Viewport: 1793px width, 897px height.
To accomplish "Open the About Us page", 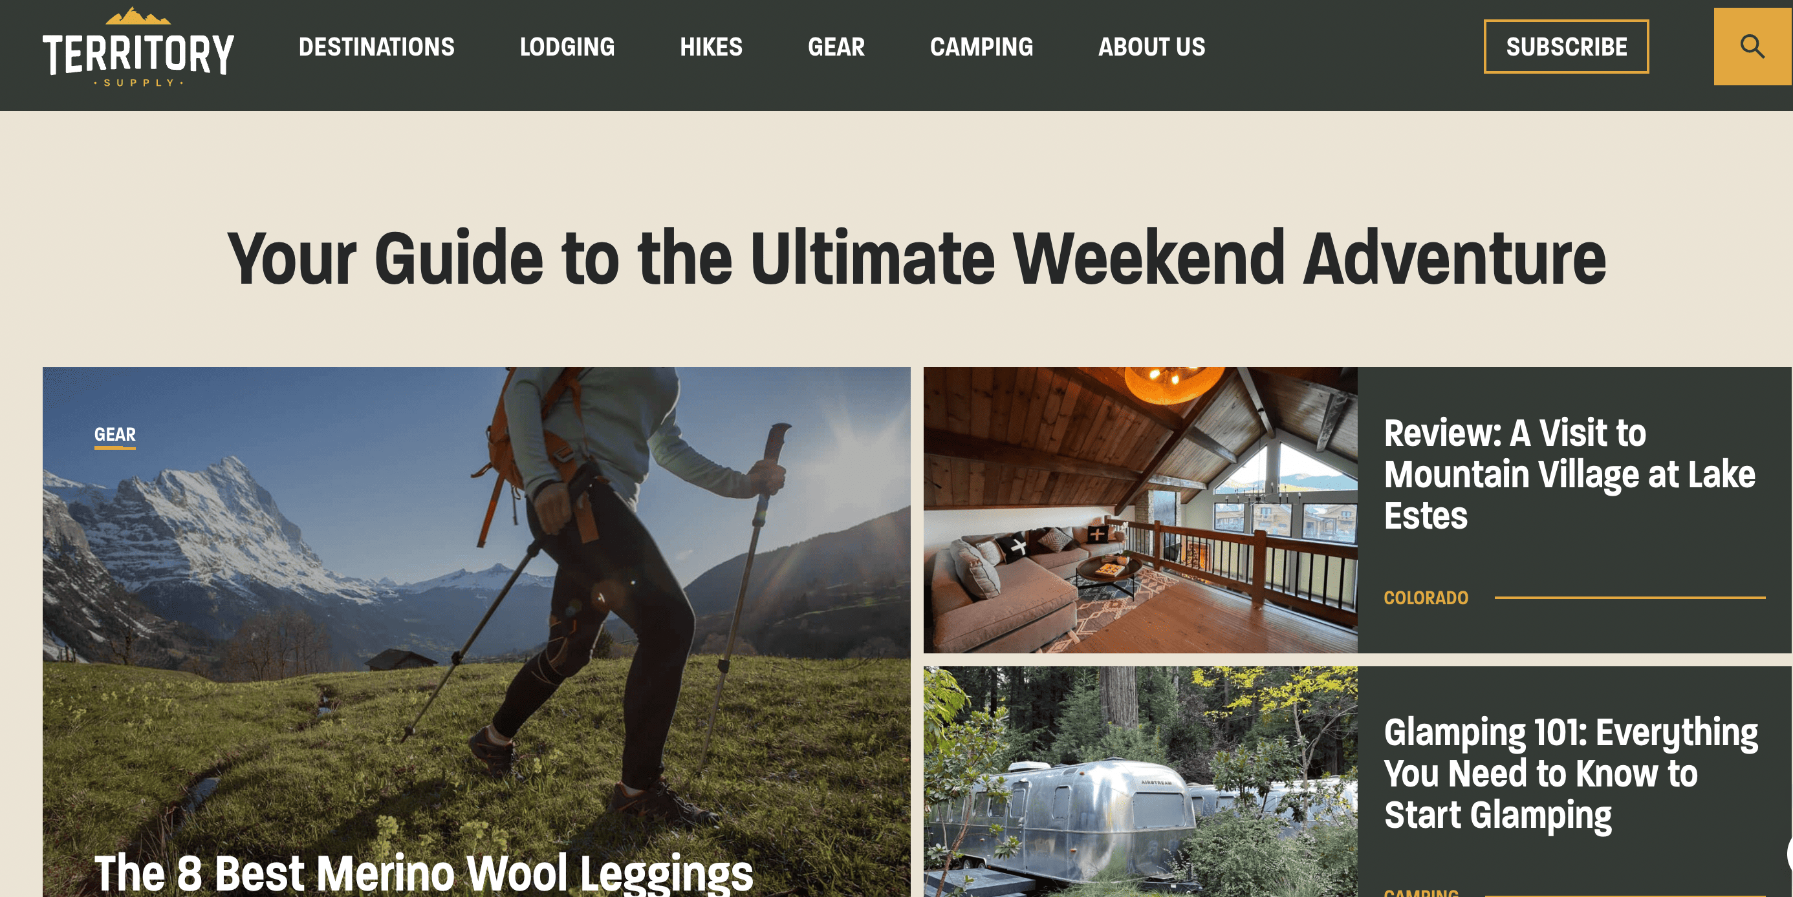I will [x=1151, y=47].
